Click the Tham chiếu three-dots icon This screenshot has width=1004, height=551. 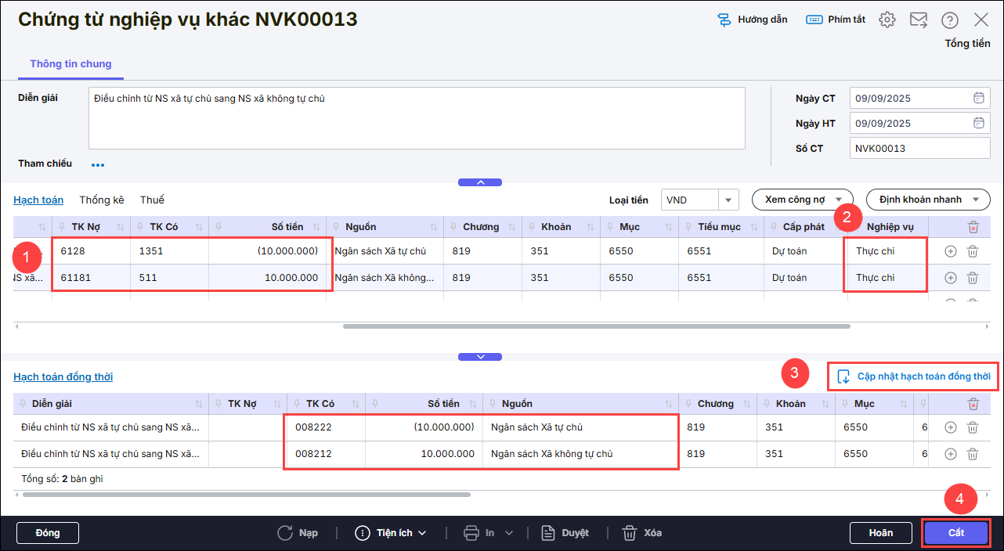pyautogui.click(x=98, y=165)
